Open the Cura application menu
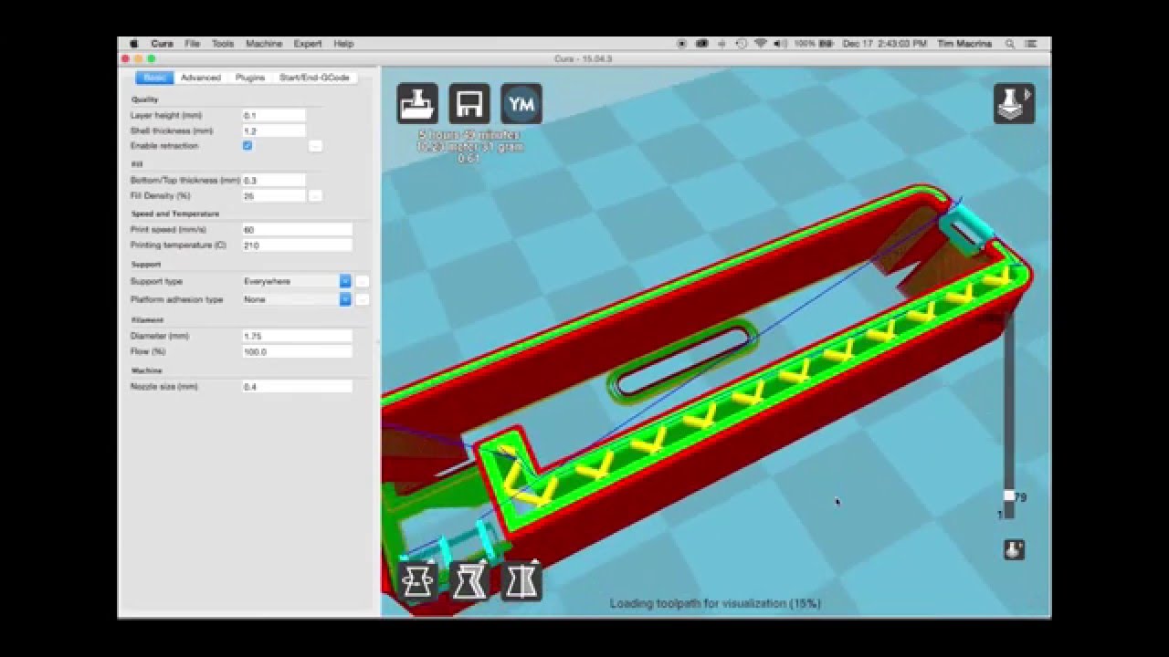 click(162, 44)
